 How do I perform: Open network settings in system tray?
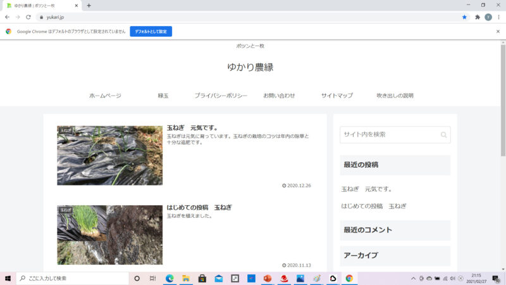[445, 278]
